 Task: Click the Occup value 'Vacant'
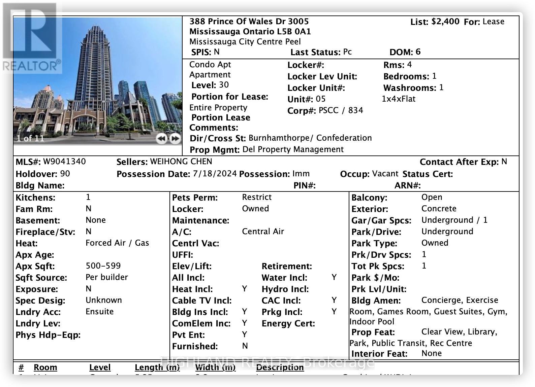pyautogui.click(x=385, y=174)
